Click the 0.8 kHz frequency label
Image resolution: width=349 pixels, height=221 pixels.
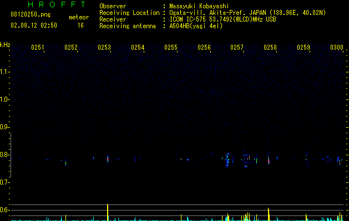(x=4, y=155)
